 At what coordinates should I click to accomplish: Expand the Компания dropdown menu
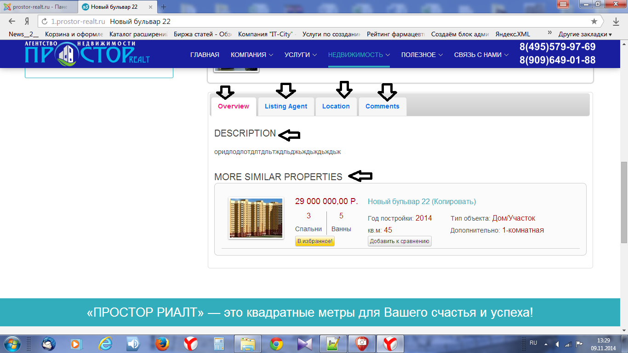(251, 55)
